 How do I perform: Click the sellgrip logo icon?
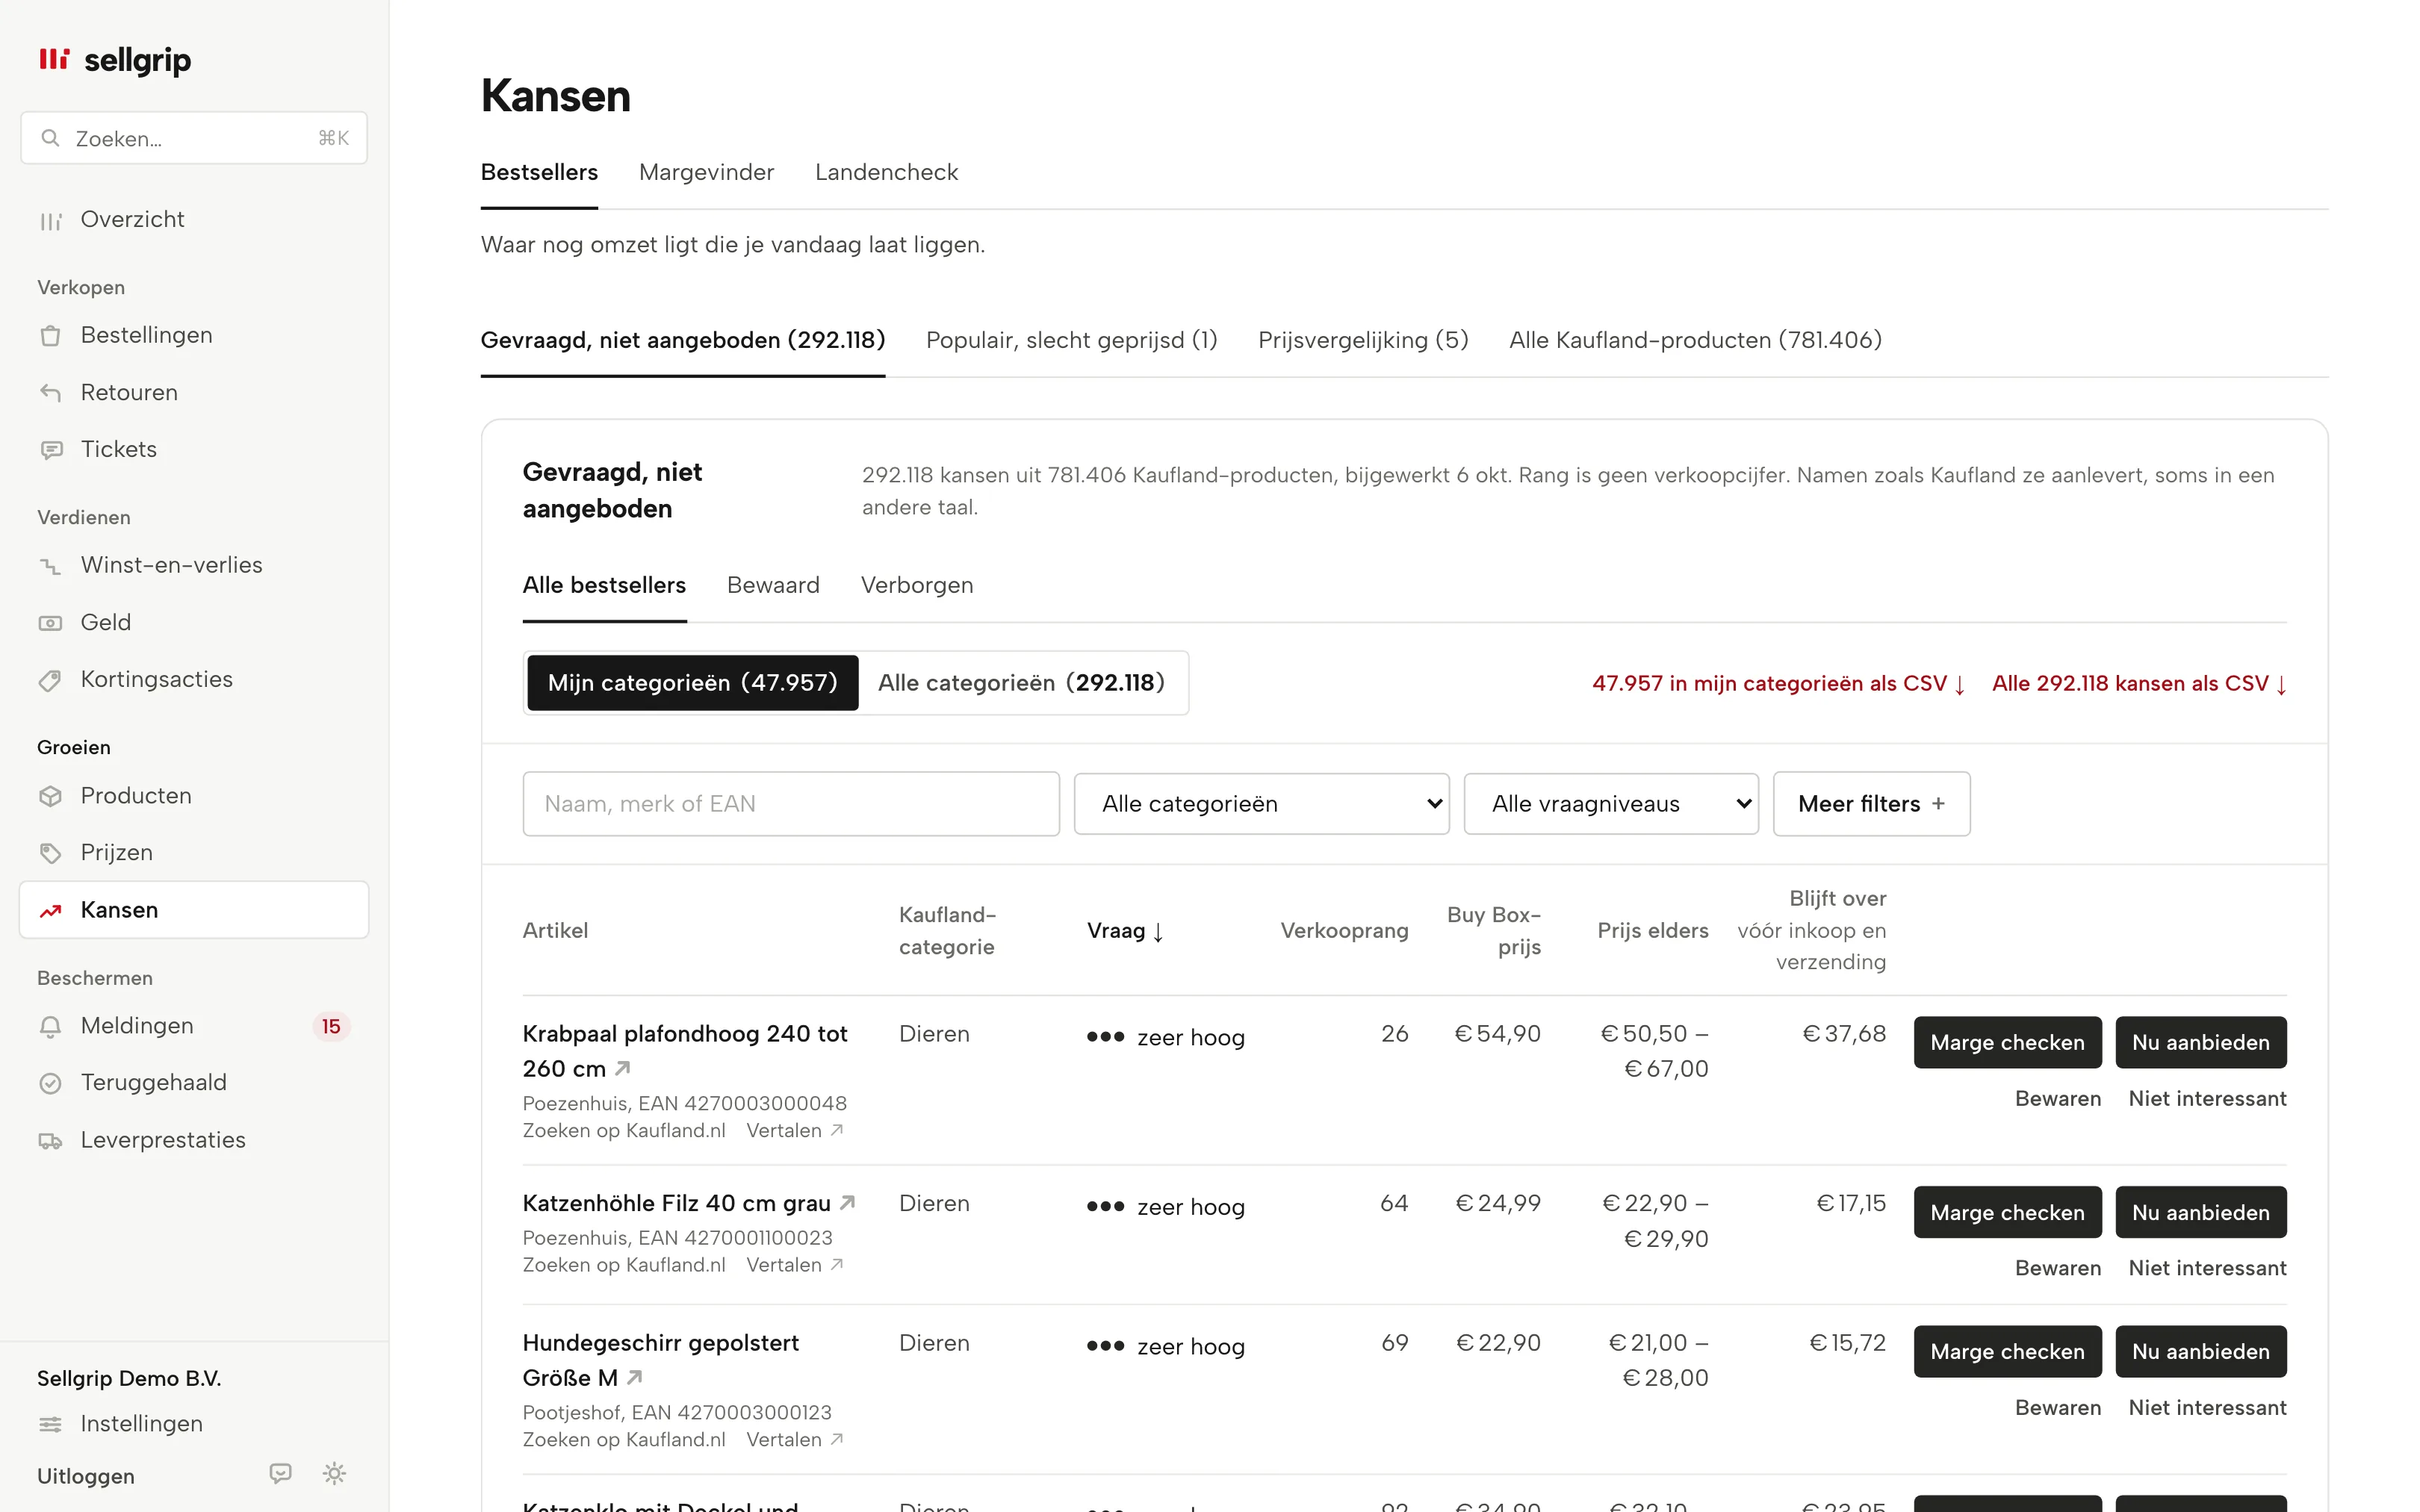[x=54, y=59]
